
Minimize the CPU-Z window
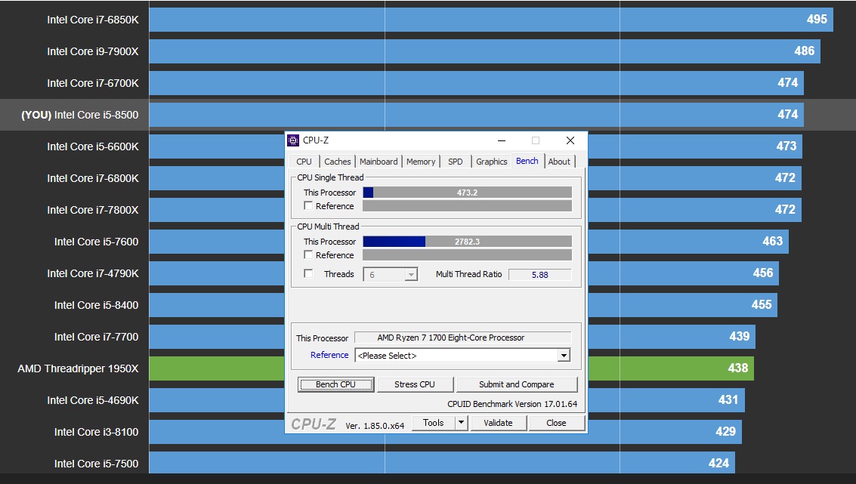501,140
